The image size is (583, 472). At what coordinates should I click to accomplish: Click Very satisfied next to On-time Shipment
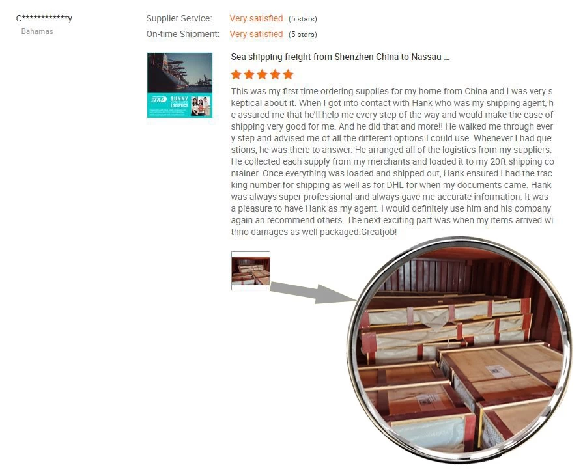coord(256,35)
